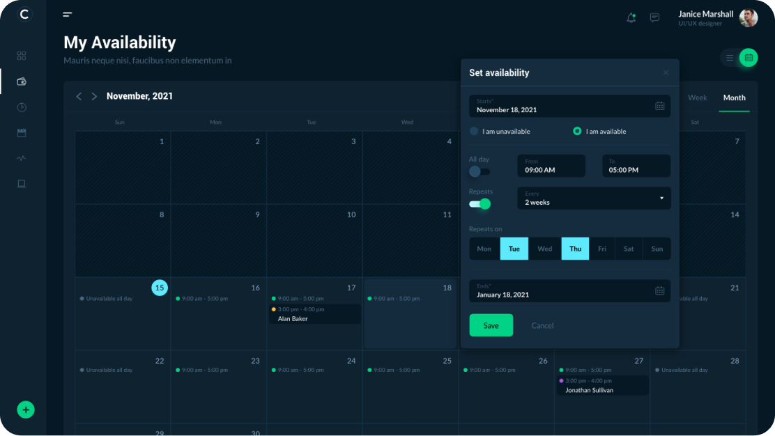Select Fri in Repeats on days
Image resolution: width=775 pixels, height=436 pixels.
(x=601, y=249)
